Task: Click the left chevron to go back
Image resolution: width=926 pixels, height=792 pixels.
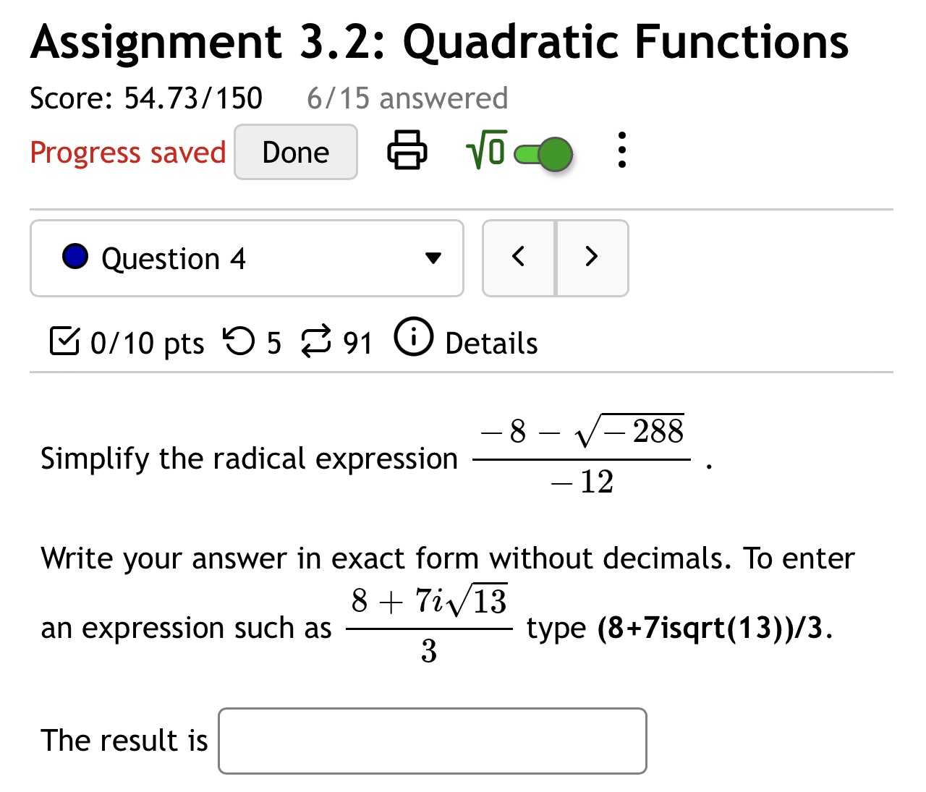Action: [x=518, y=257]
